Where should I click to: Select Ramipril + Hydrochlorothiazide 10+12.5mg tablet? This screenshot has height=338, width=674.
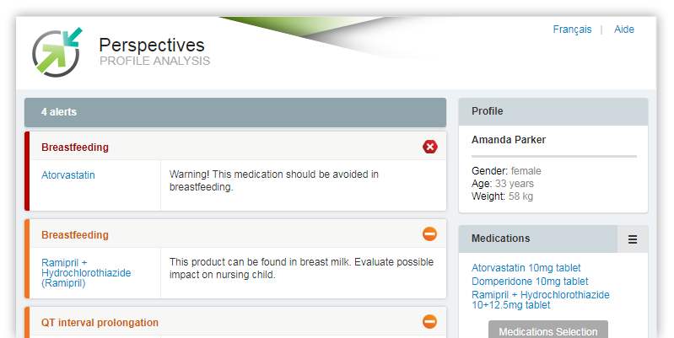541,300
